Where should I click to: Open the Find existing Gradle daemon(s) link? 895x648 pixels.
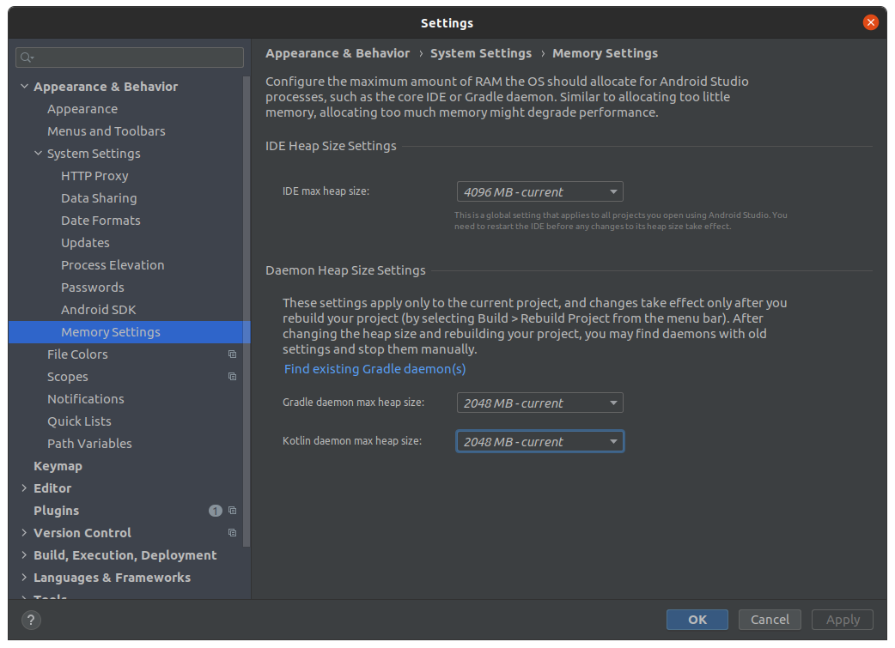point(375,369)
